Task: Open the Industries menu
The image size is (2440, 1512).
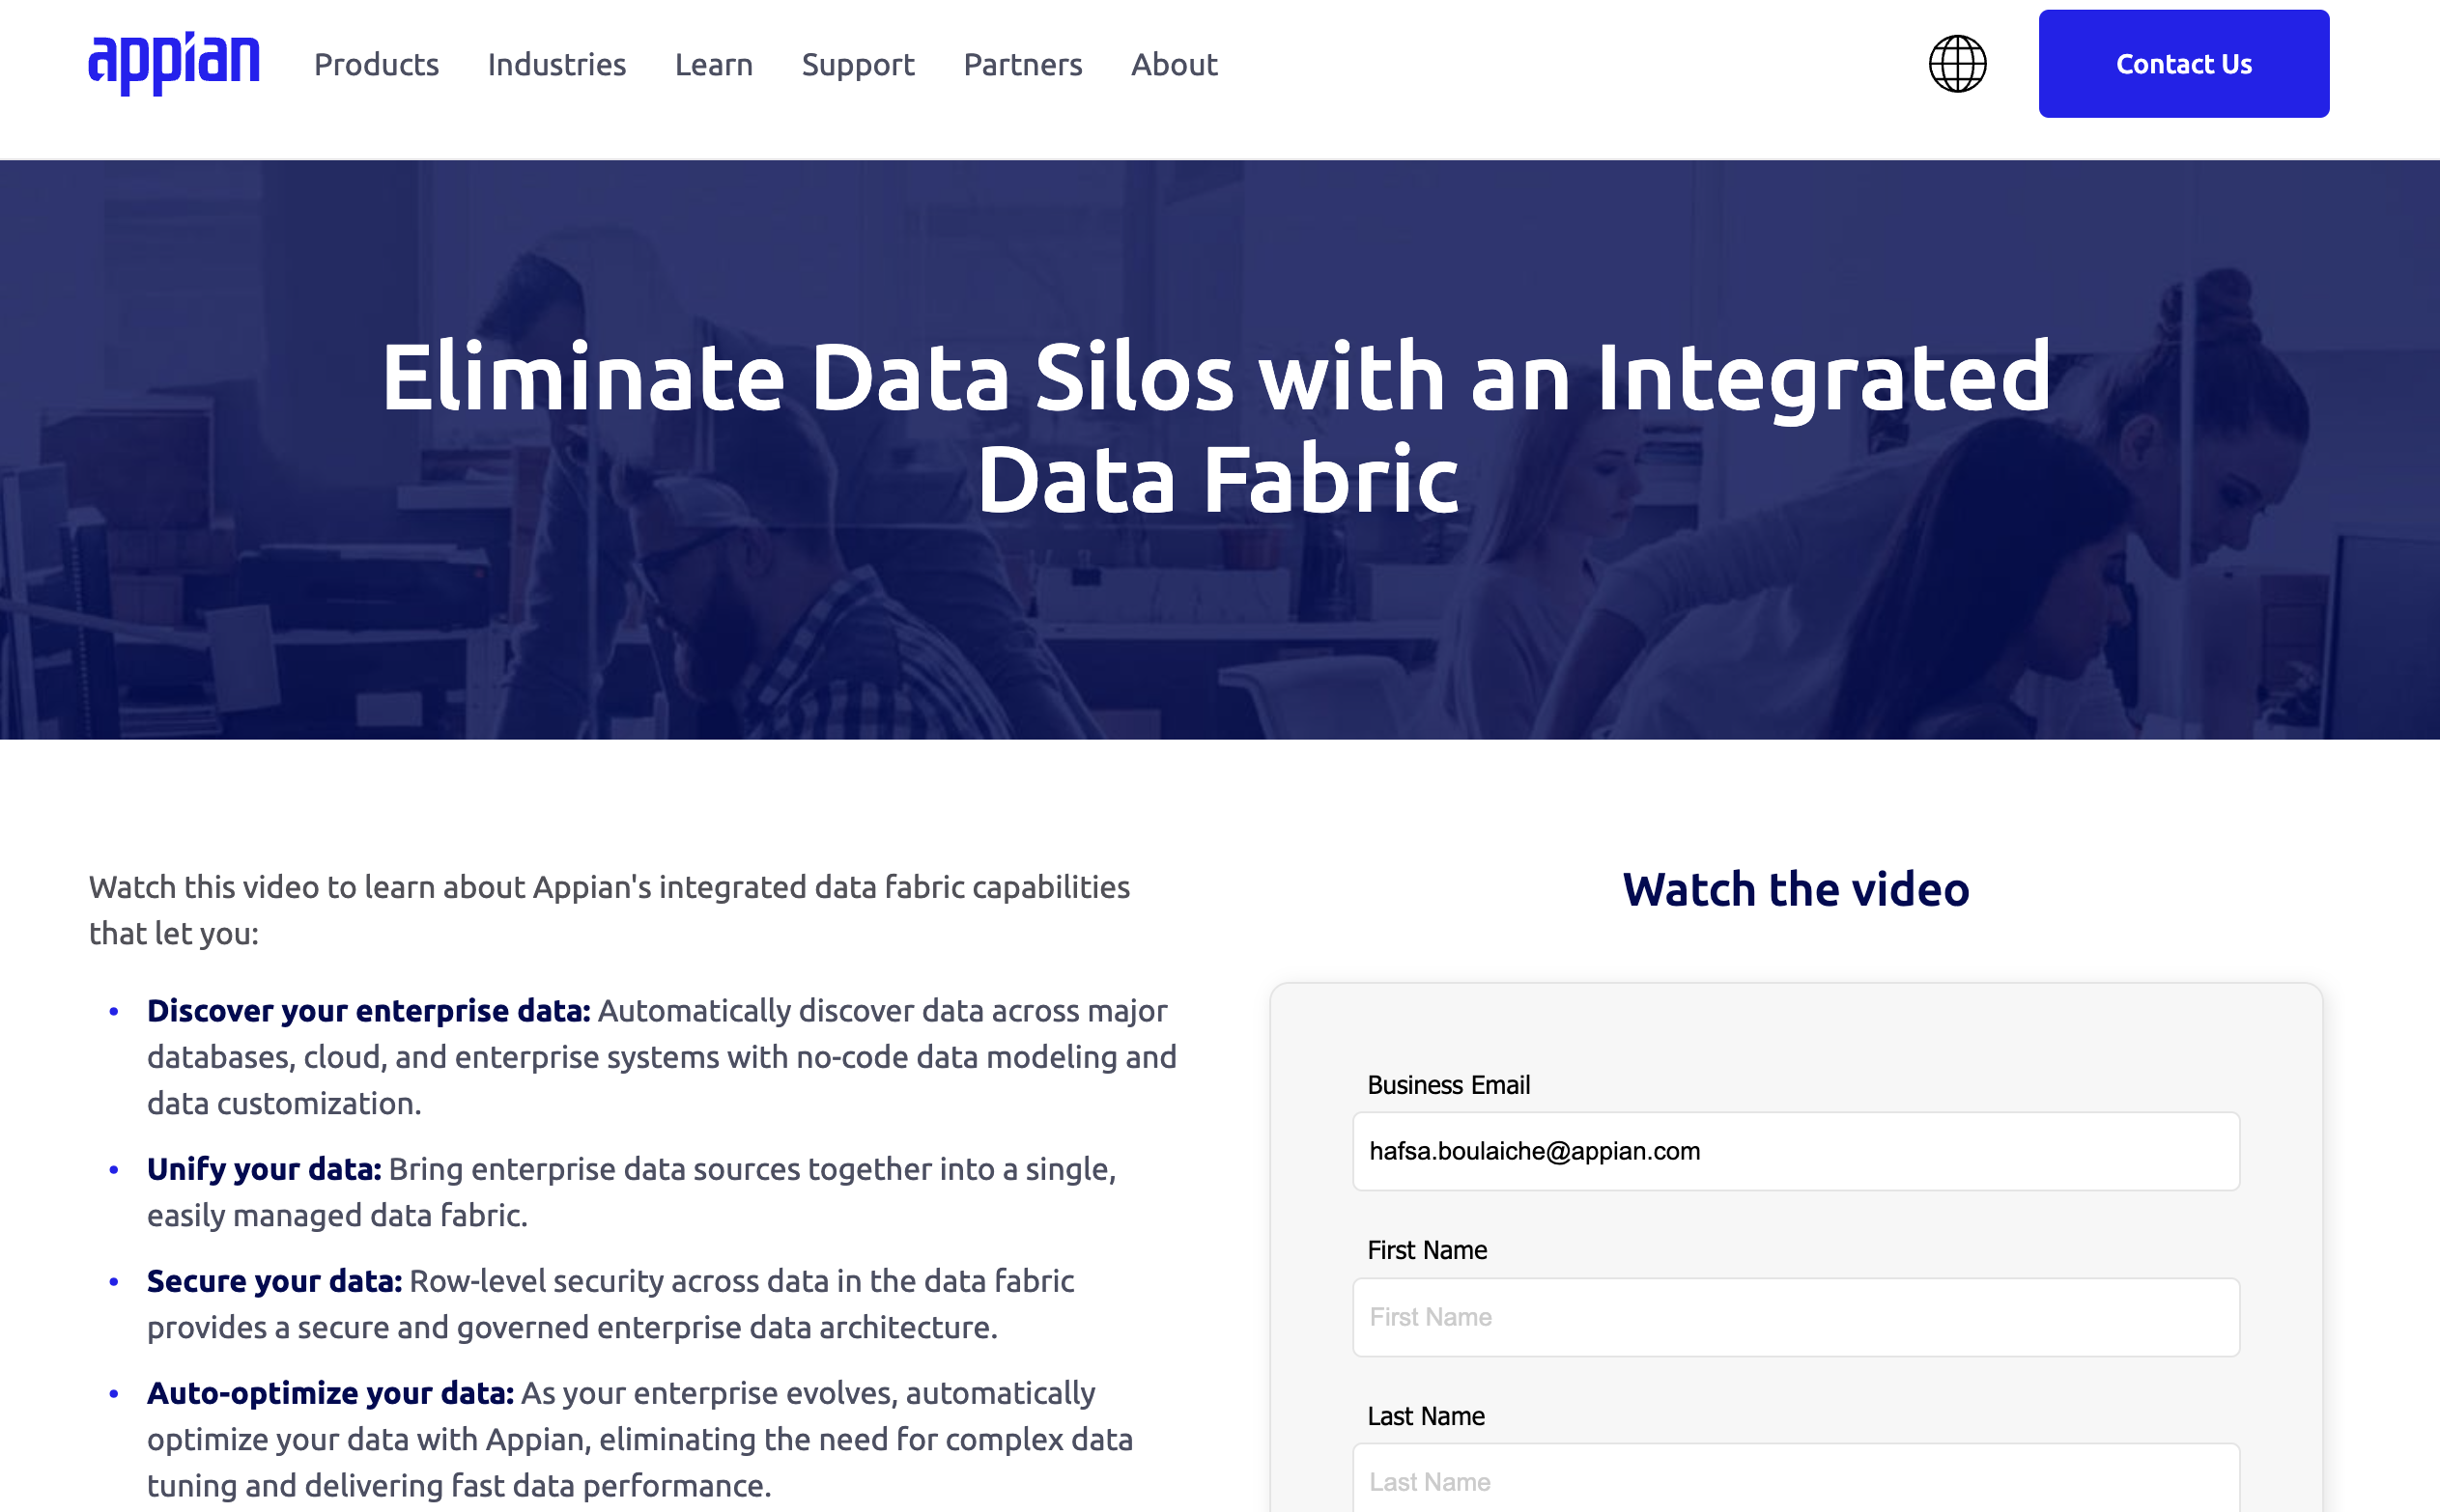Action: pos(556,64)
